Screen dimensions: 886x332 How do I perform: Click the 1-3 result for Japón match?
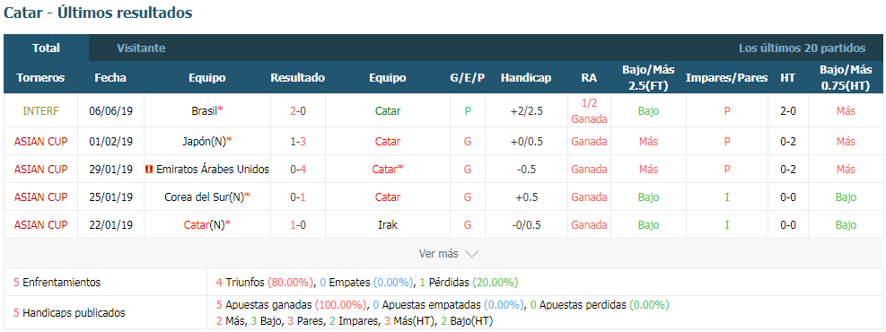[x=298, y=141]
